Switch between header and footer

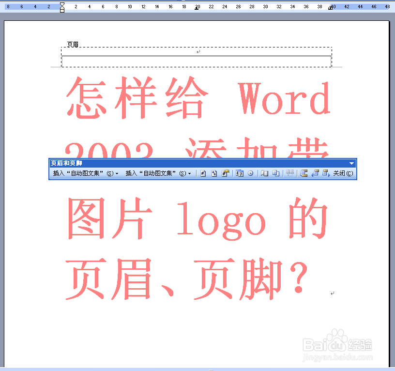[304, 173]
